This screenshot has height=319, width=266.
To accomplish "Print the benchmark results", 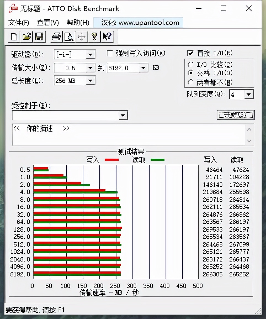I will (56, 36).
